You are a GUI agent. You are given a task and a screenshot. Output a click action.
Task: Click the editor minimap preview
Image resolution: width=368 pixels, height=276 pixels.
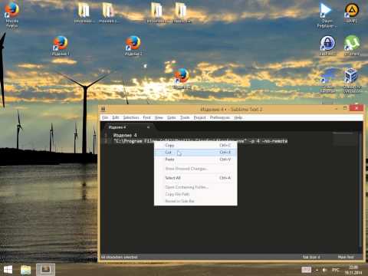pos(344,138)
